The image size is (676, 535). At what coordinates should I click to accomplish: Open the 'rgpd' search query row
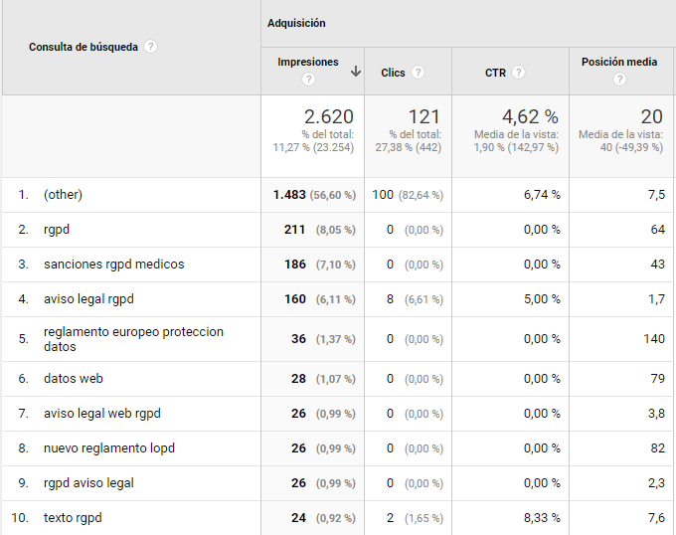(x=57, y=230)
